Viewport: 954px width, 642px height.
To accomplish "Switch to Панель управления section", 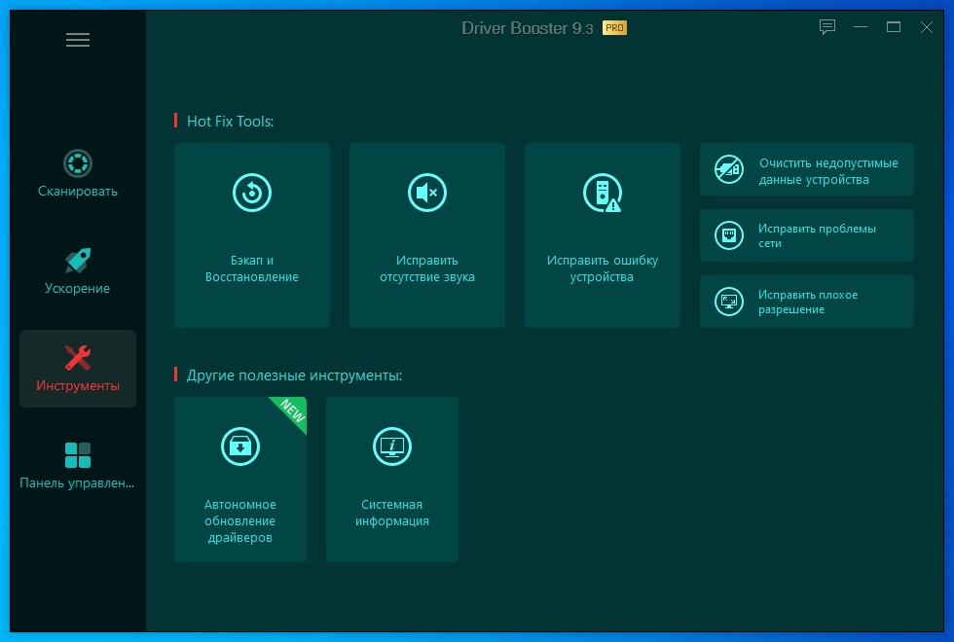I will tap(77, 454).
